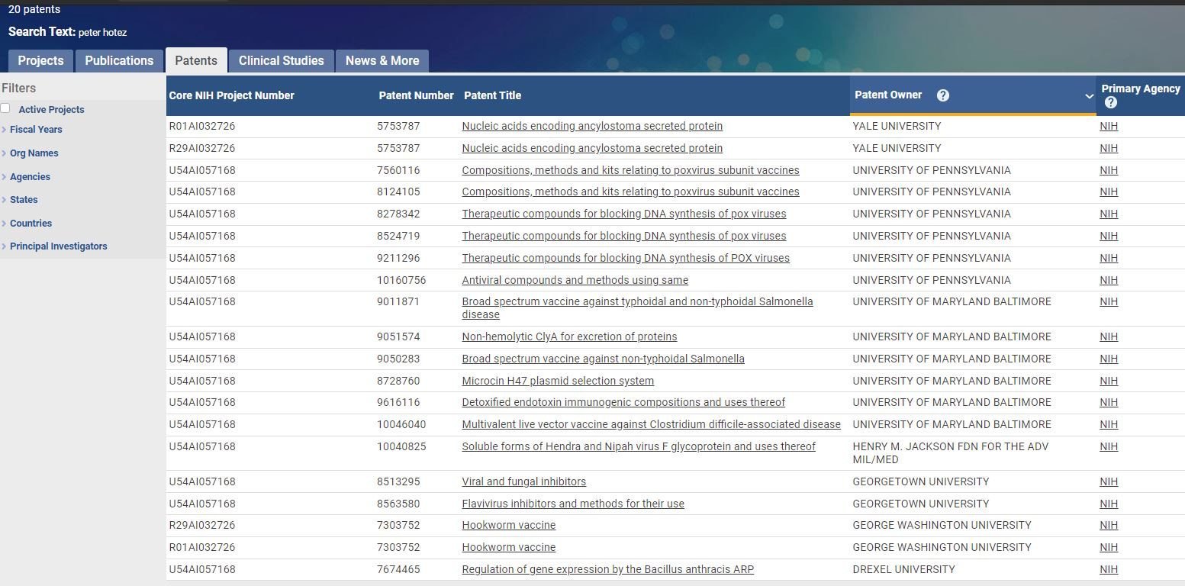The width and height of the screenshot is (1185, 586).
Task: Select patent number 7674465 cell
Action: (x=398, y=569)
